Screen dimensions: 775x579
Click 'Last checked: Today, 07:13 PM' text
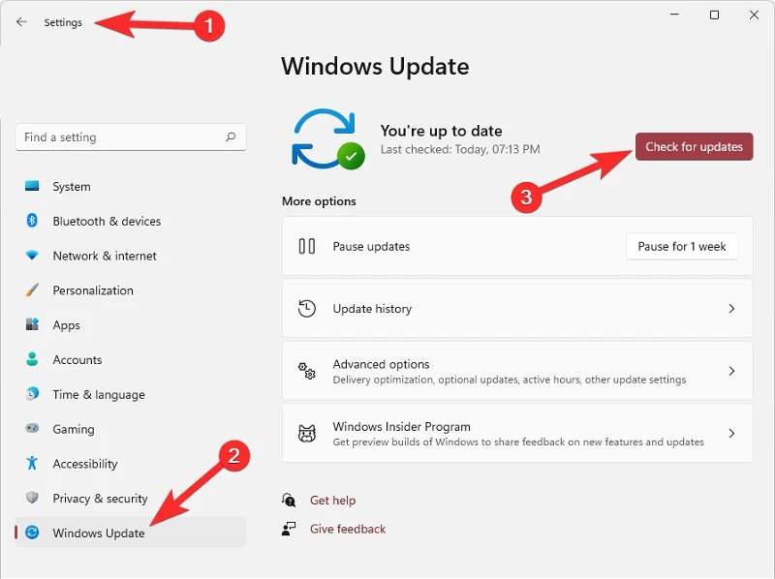coord(459,149)
